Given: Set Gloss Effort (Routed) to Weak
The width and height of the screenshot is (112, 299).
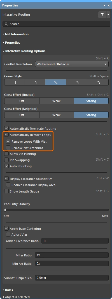Looking at the screenshot, I should (56, 101).
